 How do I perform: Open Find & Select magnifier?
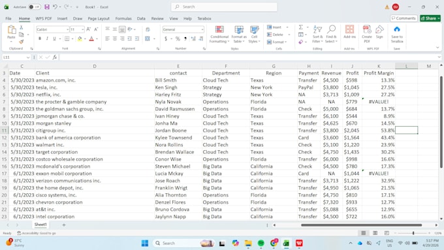331,34
